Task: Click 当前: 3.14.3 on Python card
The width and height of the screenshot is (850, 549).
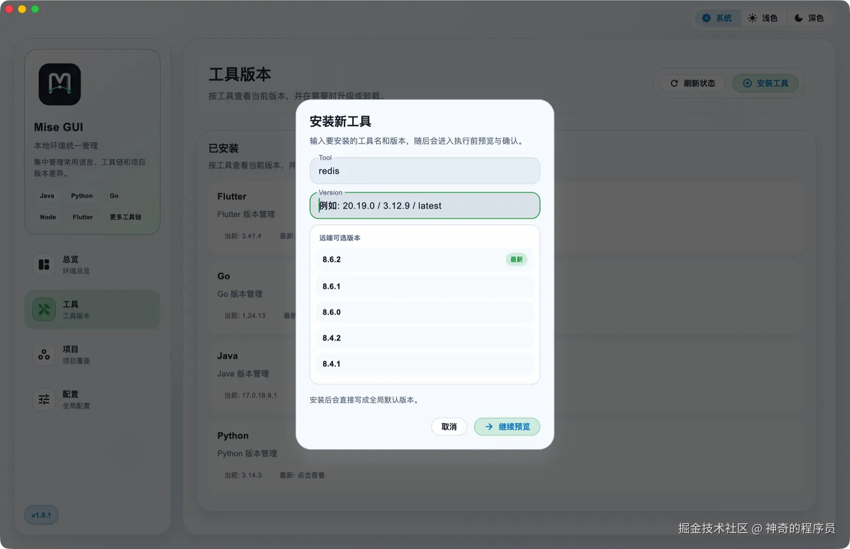Action: click(x=243, y=475)
